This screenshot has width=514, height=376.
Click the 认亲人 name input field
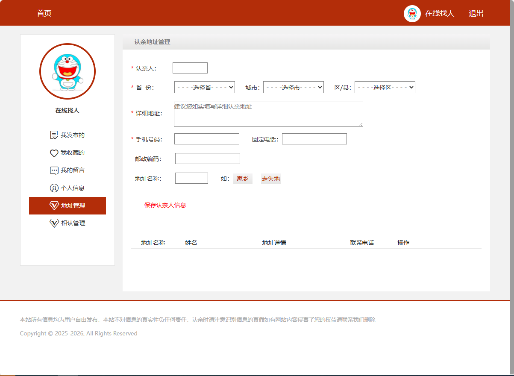[190, 68]
